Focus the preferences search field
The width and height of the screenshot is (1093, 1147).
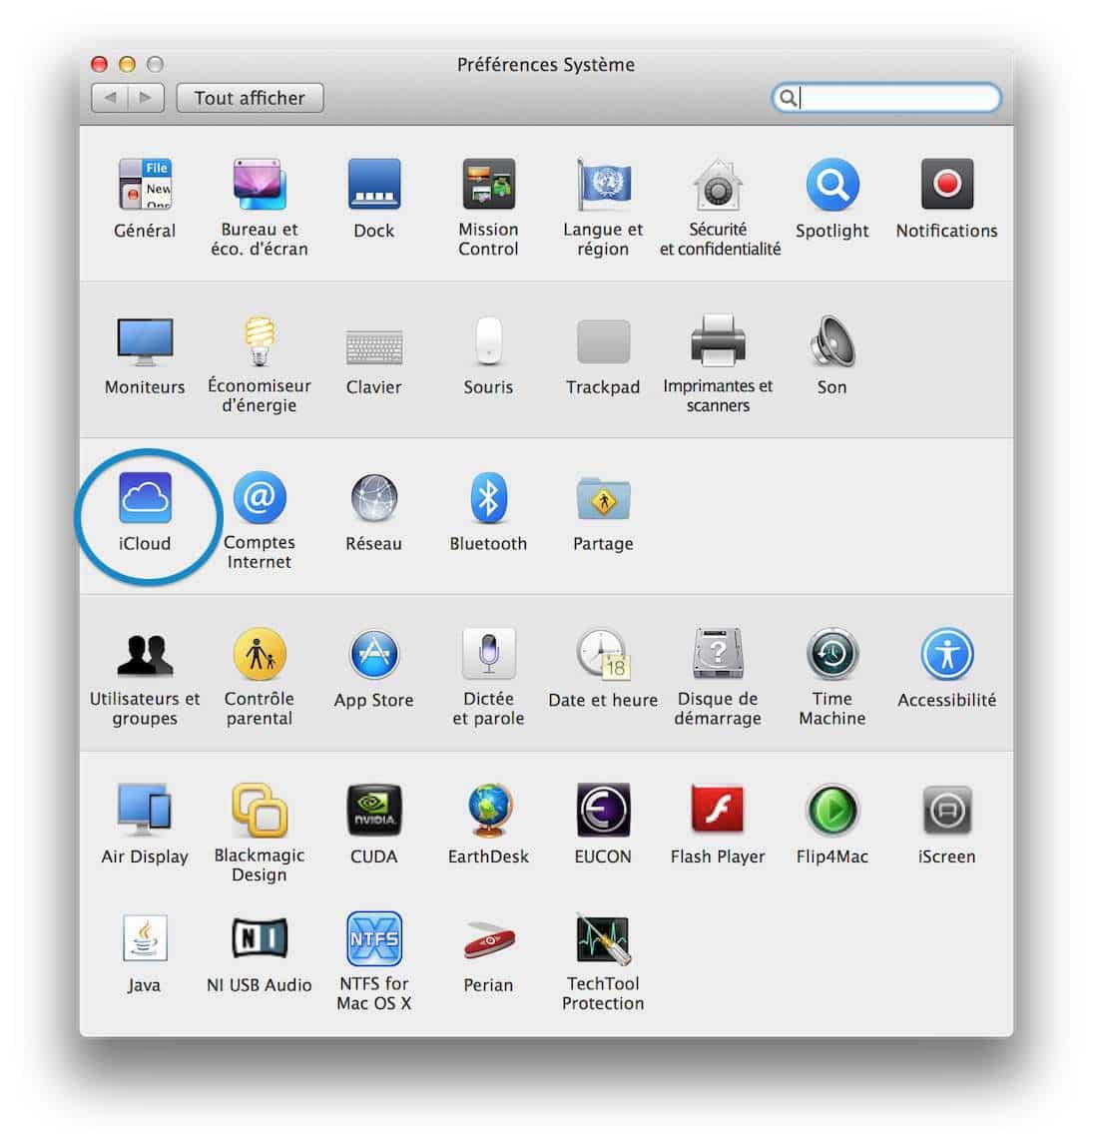(886, 98)
